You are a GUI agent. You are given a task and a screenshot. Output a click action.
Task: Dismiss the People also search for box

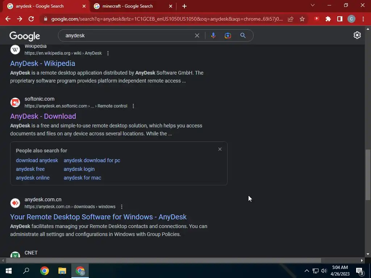pyautogui.click(x=220, y=149)
